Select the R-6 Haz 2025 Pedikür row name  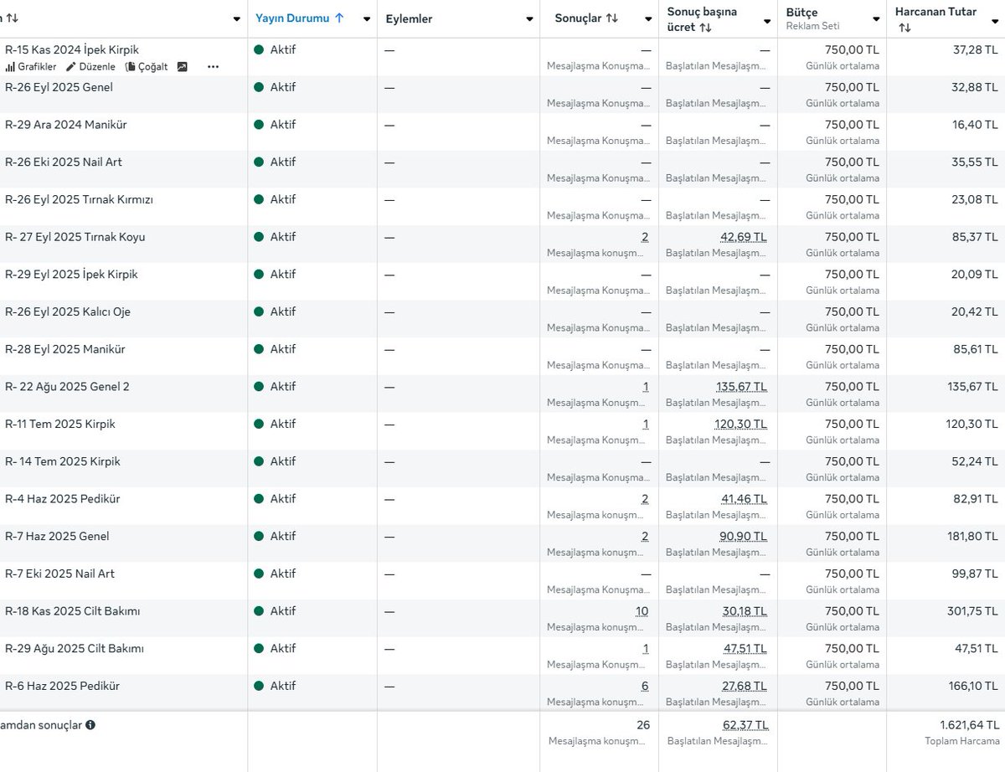tap(62, 686)
